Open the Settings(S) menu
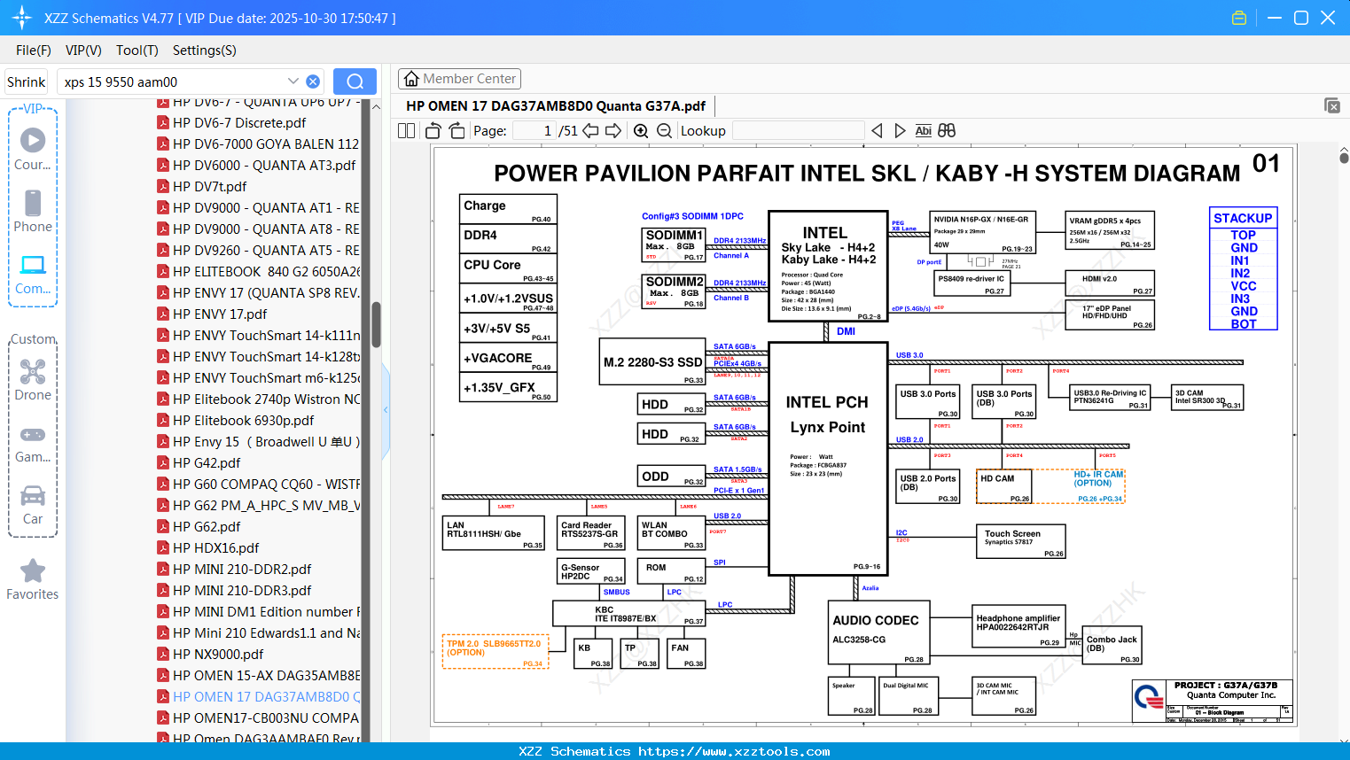The height and width of the screenshot is (760, 1350). click(x=204, y=50)
